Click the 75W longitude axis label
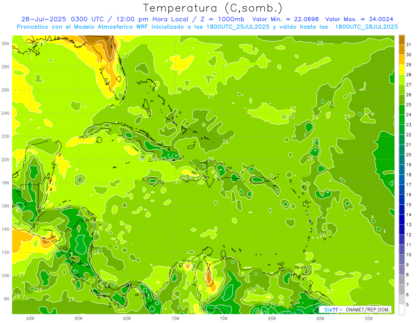The width and height of the screenshot is (418, 323). [x=175, y=318]
